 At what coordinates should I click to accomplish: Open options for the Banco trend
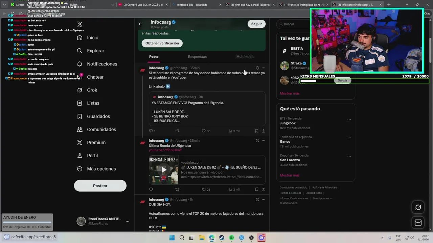349,138
